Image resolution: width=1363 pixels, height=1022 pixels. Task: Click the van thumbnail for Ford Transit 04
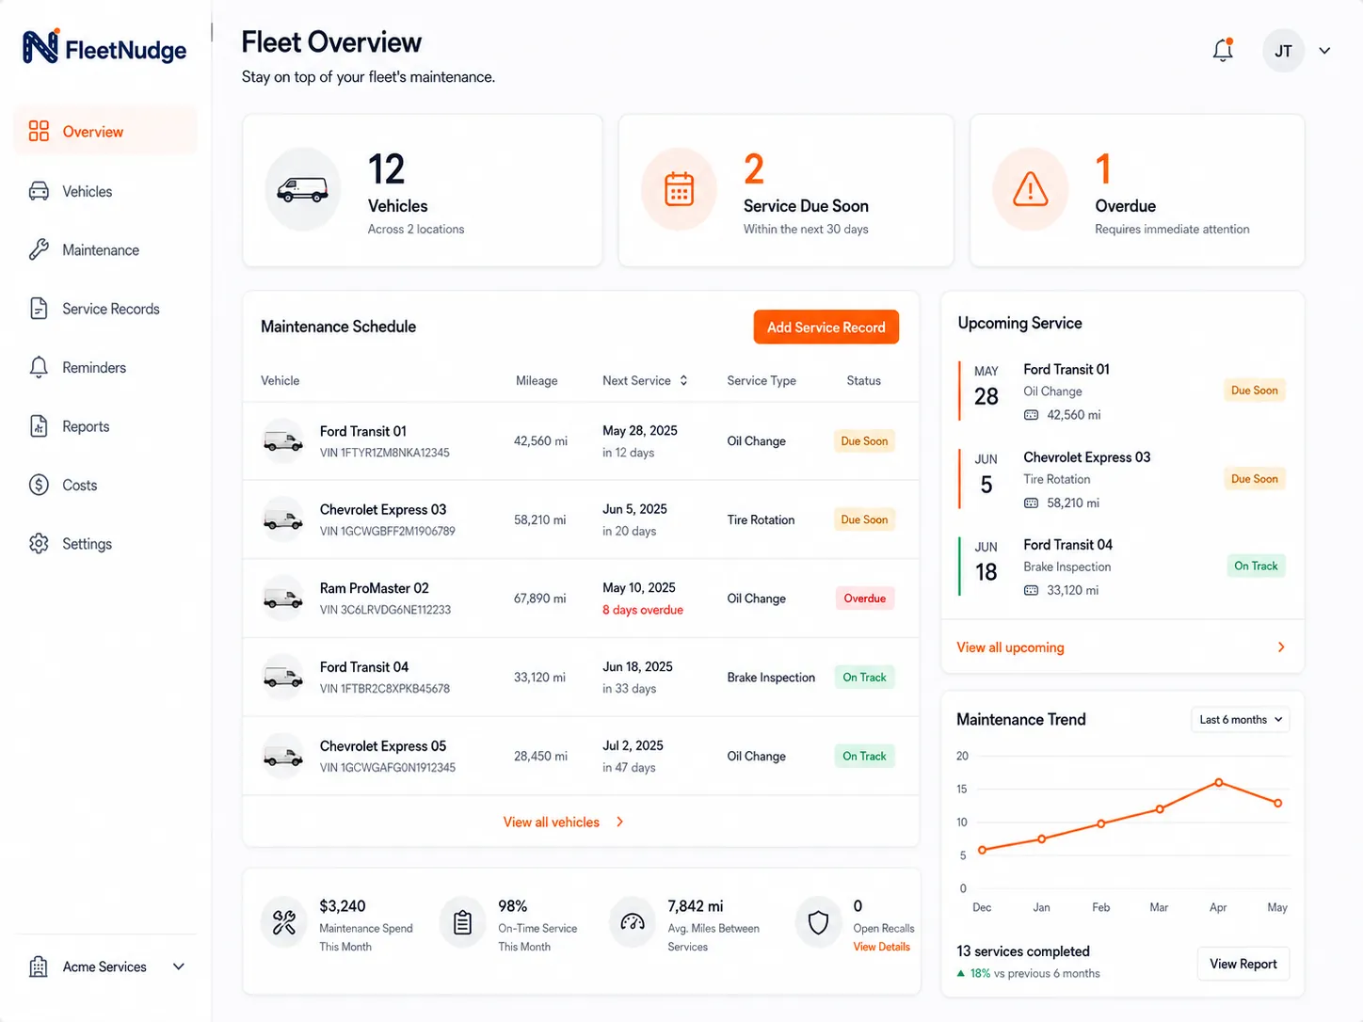click(282, 678)
